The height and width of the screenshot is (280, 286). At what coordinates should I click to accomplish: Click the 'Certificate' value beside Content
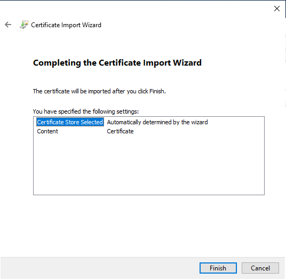(x=120, y=131)
